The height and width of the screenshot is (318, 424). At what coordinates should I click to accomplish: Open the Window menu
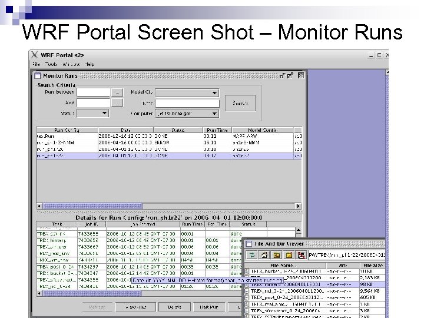[x=71, y=64]
